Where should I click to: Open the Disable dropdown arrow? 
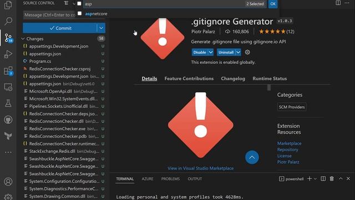coord(211,52)
